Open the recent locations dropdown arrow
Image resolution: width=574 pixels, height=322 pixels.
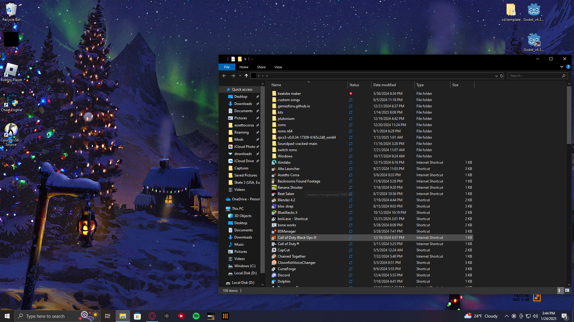[240, 76]
